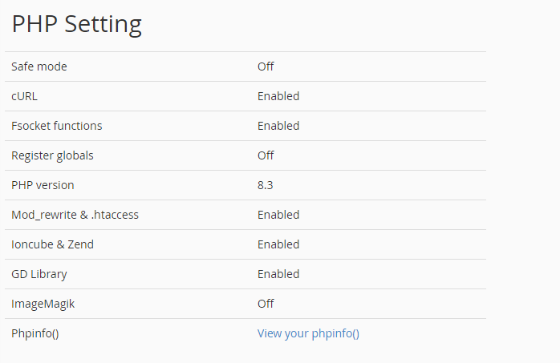Image resolution: width=560 pixels, height=363 pixels.
Task: Click Fsocket functions Enabled value
Action: [278, 126]
